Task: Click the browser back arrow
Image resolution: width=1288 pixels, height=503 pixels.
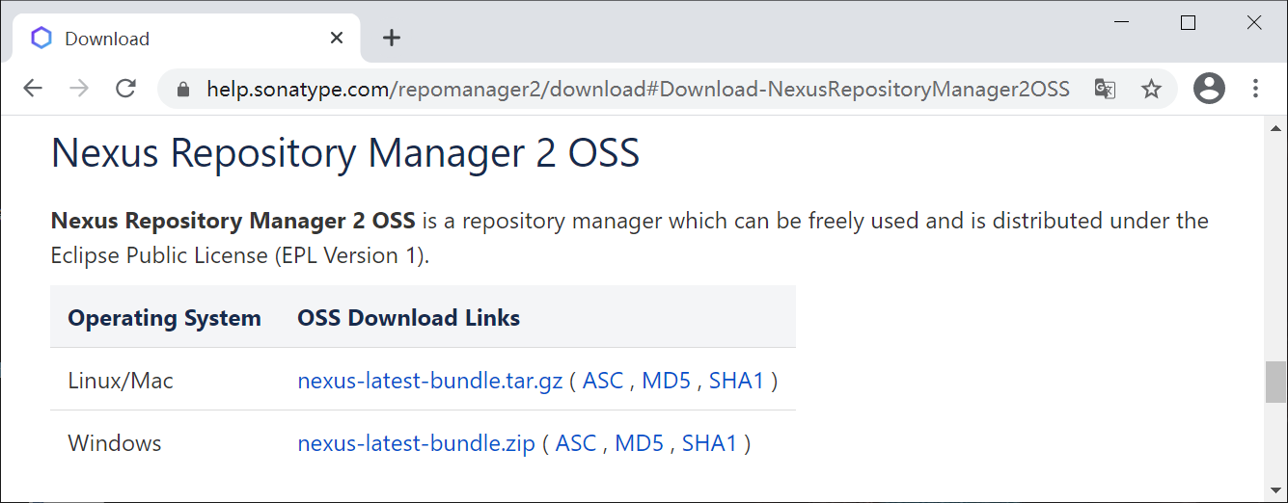Action: pos(33,89)
